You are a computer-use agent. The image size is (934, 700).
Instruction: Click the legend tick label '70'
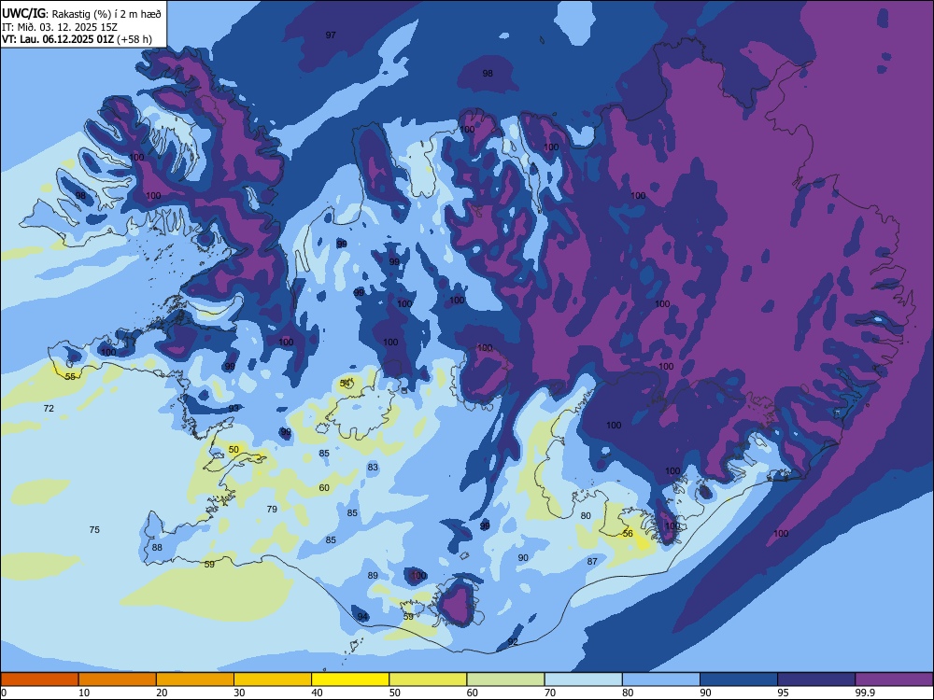coord(550,693)
